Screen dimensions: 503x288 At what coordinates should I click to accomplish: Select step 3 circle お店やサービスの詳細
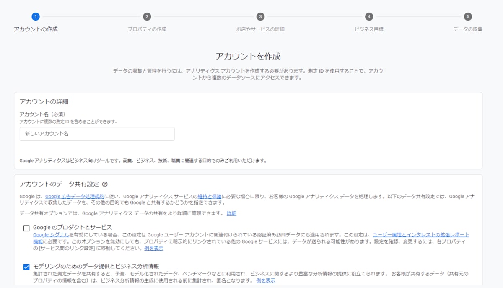tap(260, 17)
